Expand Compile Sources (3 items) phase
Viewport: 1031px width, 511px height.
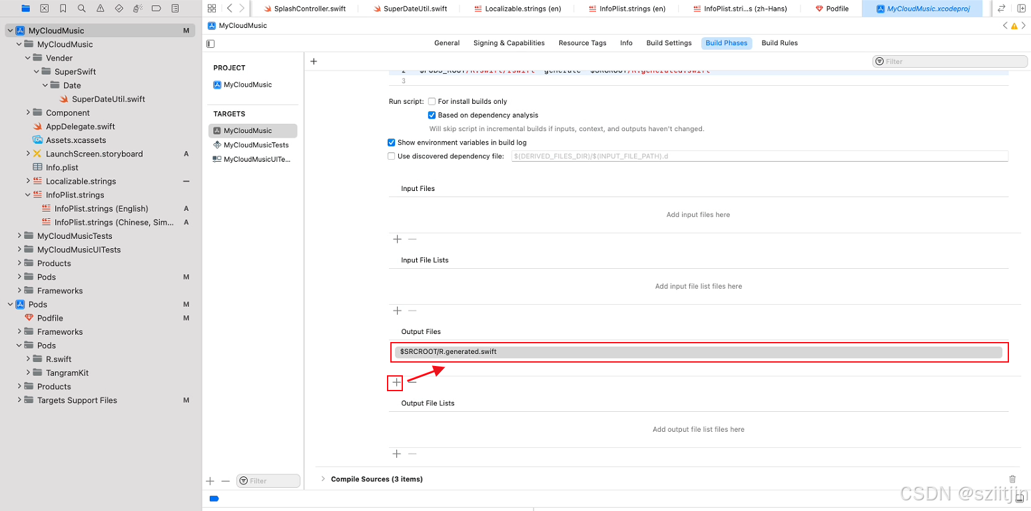[x=323, y=479]
